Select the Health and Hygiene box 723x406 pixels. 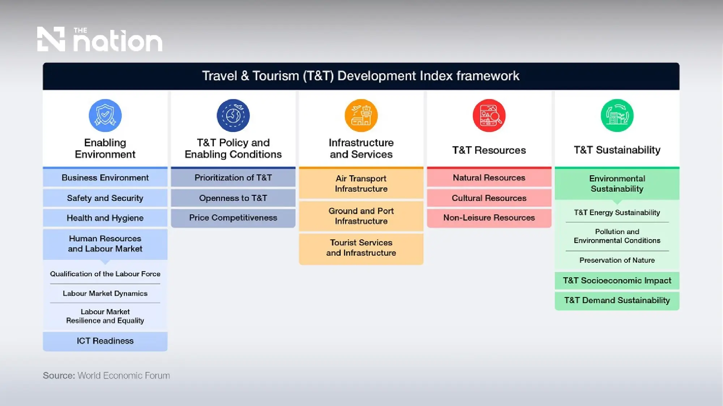105,218
